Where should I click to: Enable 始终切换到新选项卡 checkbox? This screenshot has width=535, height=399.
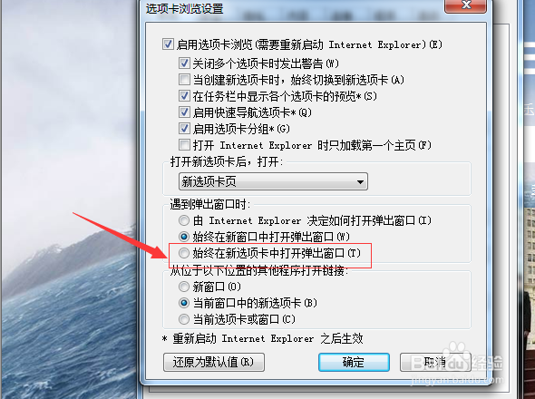[x=184, y=80]
